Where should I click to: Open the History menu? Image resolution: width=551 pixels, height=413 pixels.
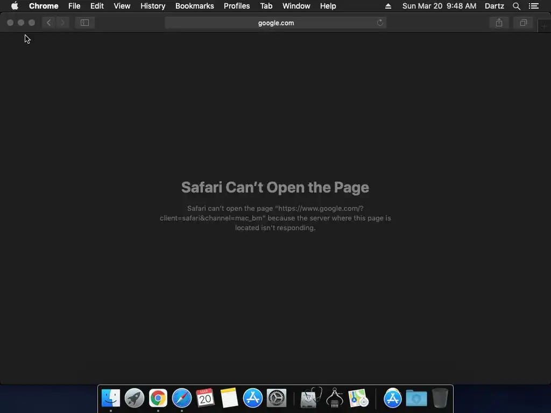pos(153,6)
